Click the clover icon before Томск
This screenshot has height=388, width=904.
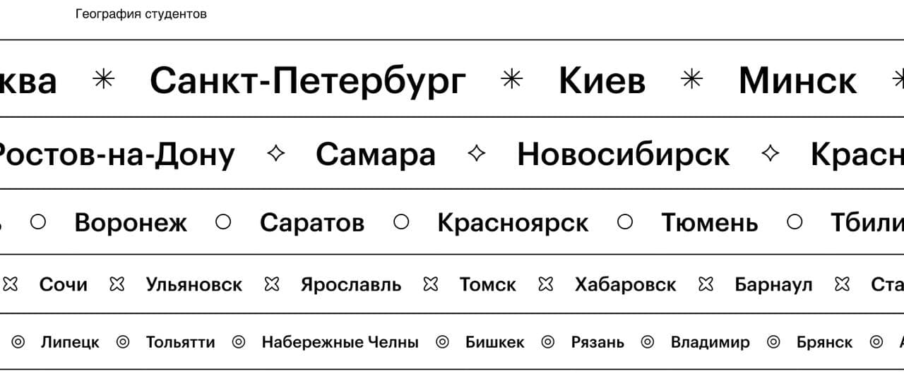[x=430, y=284]
